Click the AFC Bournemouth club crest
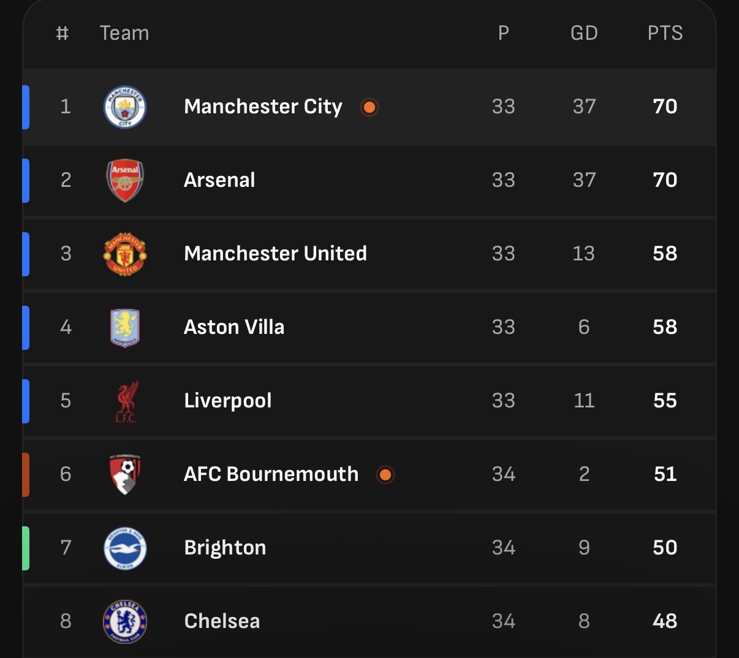The height and width of the screenshot is (658, 739). 125,475
